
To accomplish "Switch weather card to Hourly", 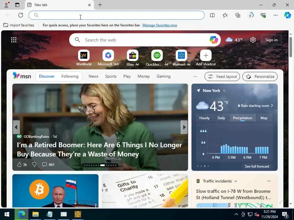I will coord(204,118).
